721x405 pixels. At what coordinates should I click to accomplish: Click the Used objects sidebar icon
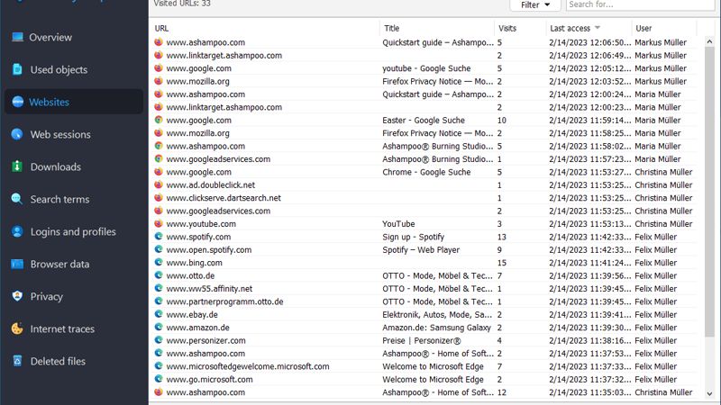click(x=17, y=69)
